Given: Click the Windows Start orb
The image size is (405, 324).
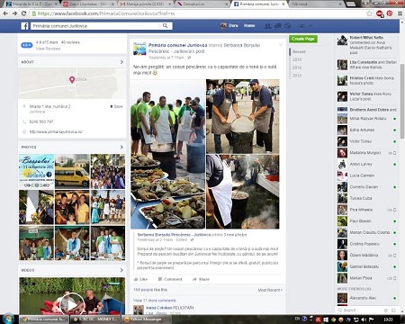Looking at the screenshot, I should pyautogui.click(x=8, y=319).
